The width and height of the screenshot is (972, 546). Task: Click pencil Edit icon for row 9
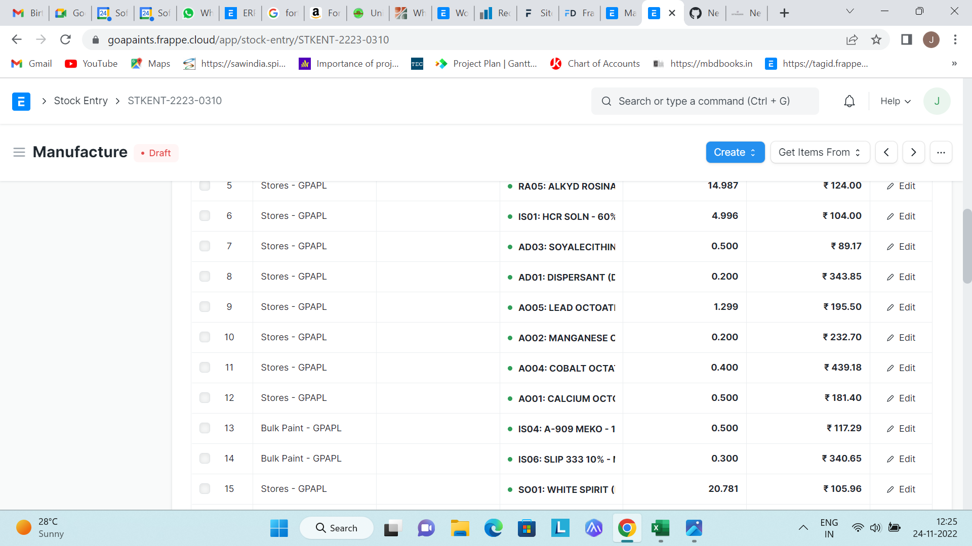(901, 307)
